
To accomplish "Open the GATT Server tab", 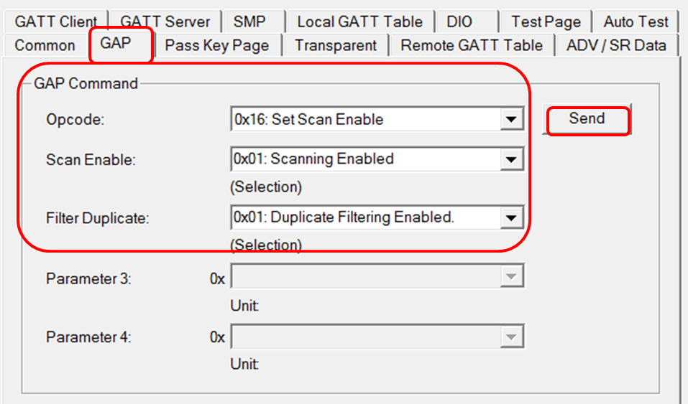I will (x=165, y=22).
